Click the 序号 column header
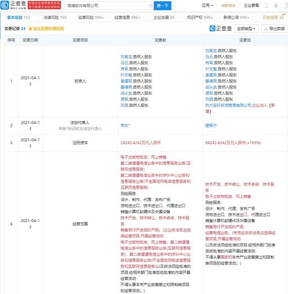 pos(11,40)
